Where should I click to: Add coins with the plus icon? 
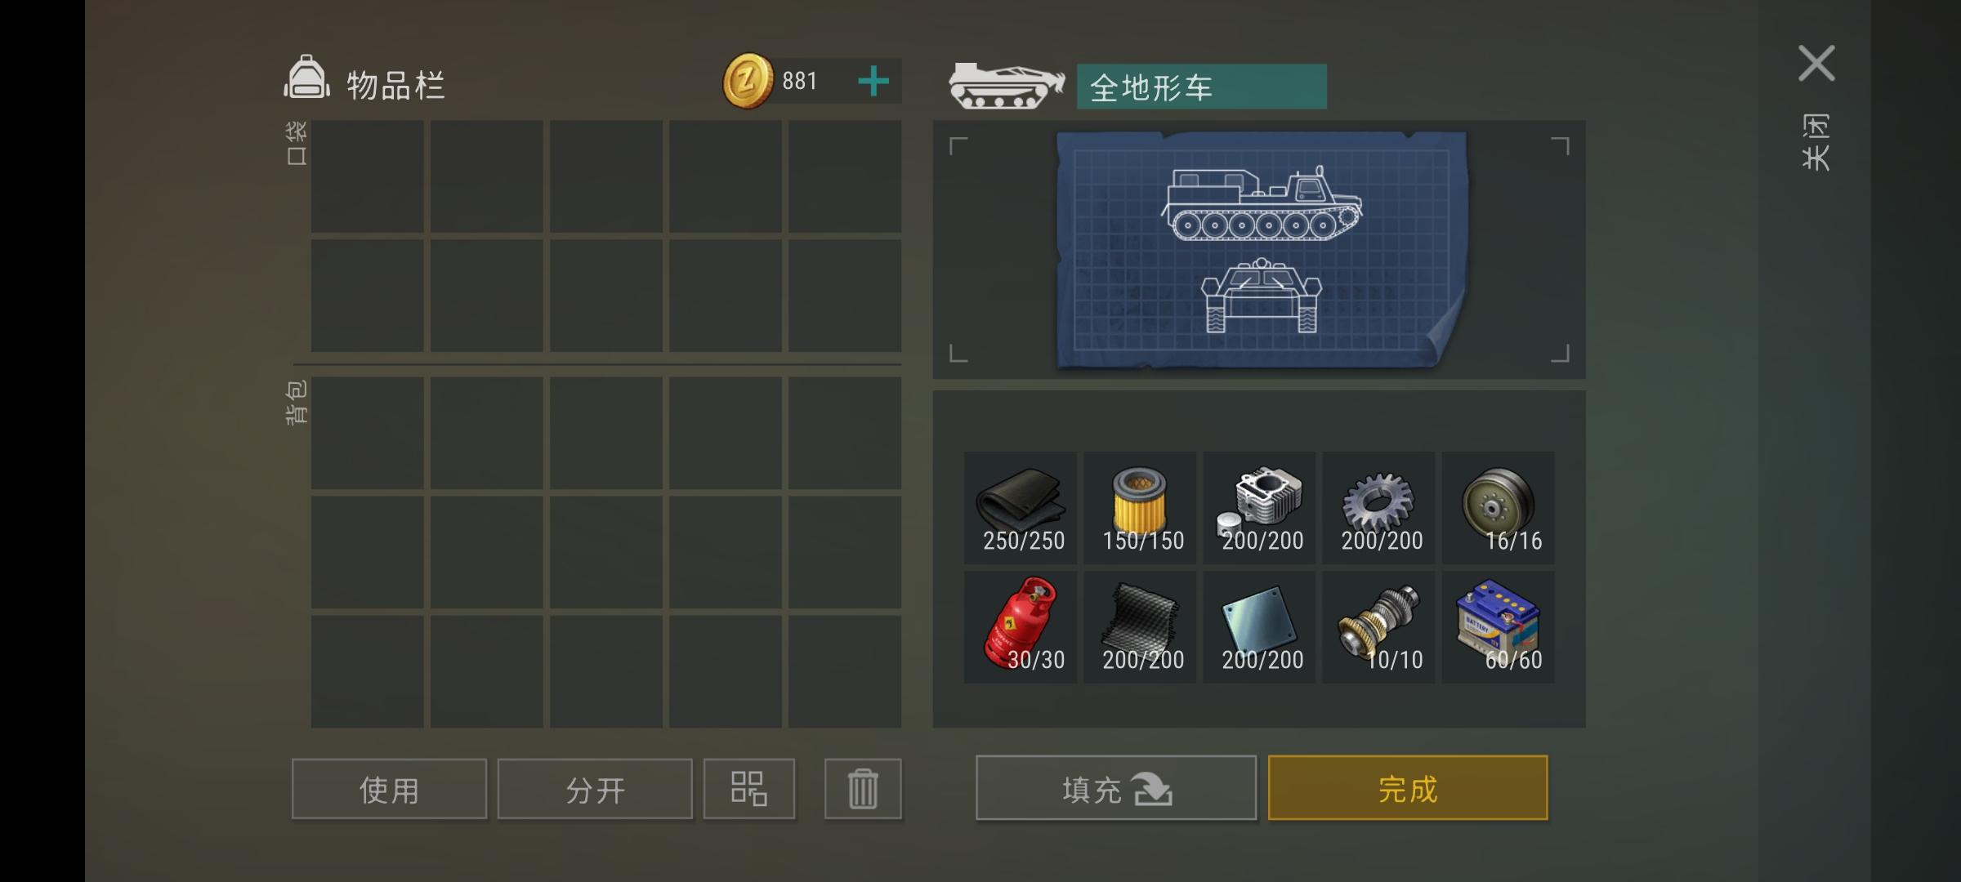[x=873, y=81]
